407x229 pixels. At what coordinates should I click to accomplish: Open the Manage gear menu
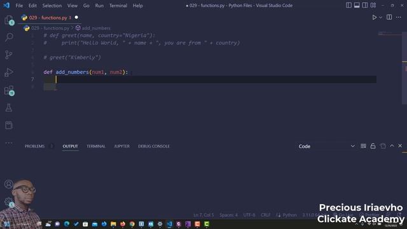[x=8, y=202]
